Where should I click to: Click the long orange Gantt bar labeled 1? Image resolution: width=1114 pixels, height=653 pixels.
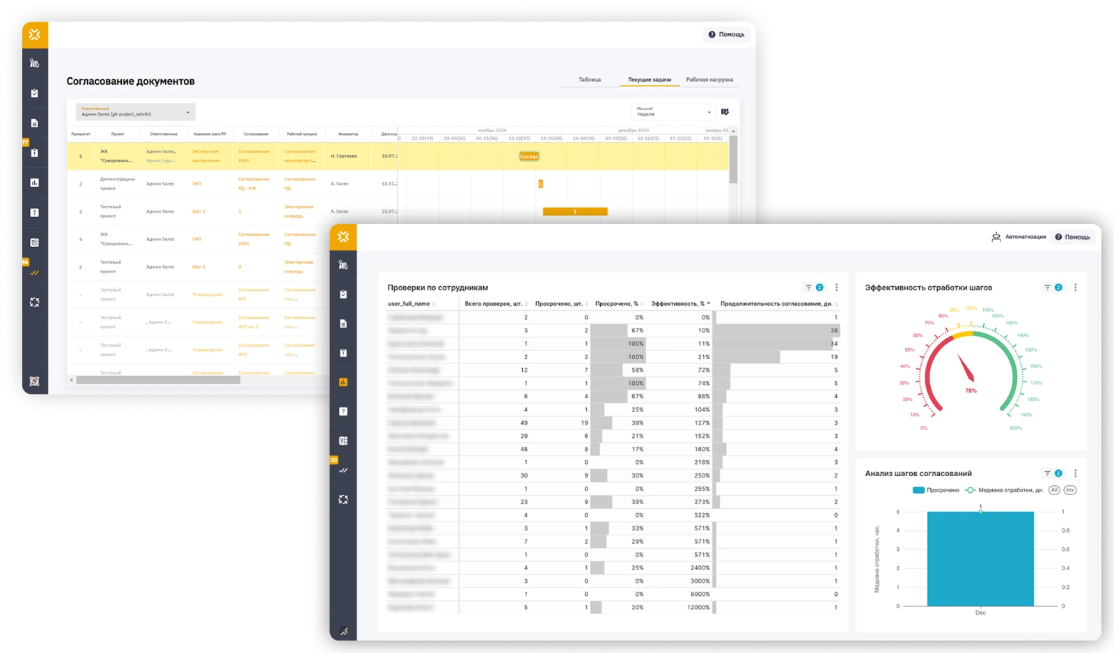pos(575,212)
